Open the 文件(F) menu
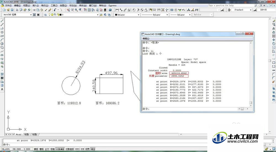This screenshot has width=276, height=152. [x=8, y=6]
